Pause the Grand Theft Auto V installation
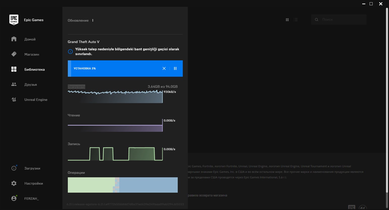Viewport: 389px width, 210px height. tap(175, 68)
